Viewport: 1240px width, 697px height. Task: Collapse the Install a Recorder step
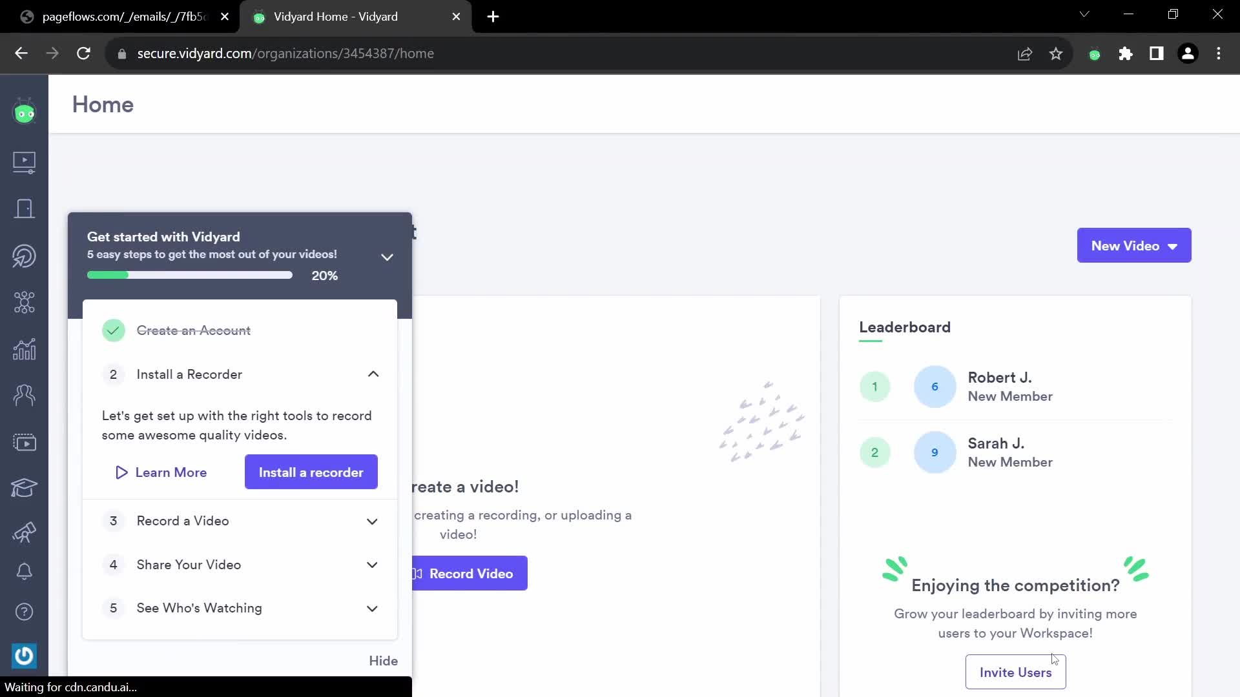pos(373,374)
